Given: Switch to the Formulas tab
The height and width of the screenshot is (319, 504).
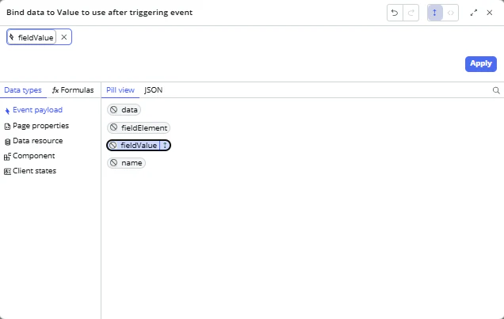Looking at the screenshot, I should [x=73, y=90].
